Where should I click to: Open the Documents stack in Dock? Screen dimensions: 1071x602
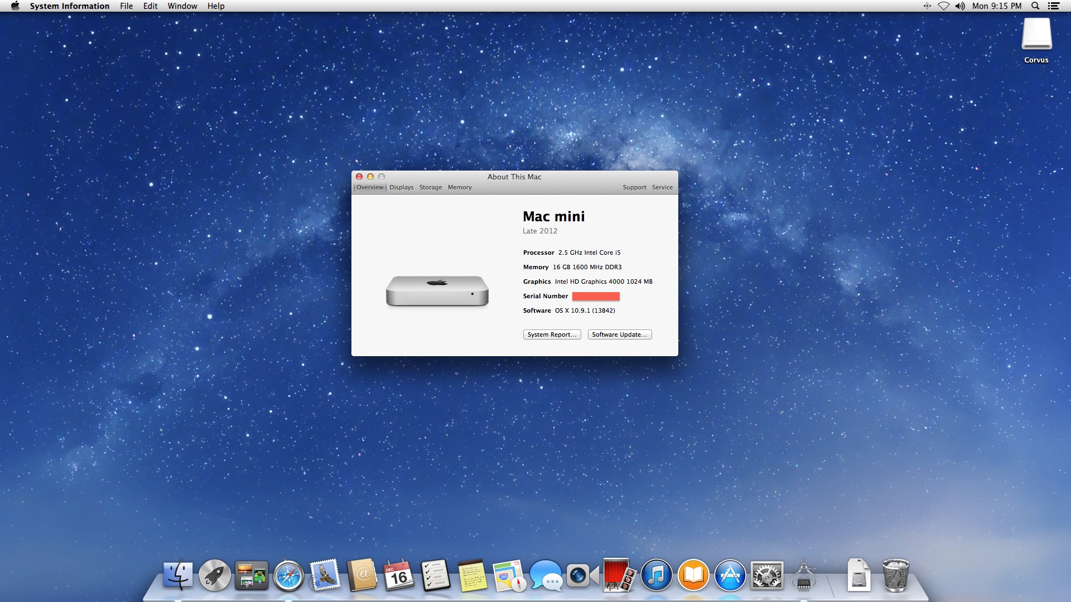[x=858, y=575]
